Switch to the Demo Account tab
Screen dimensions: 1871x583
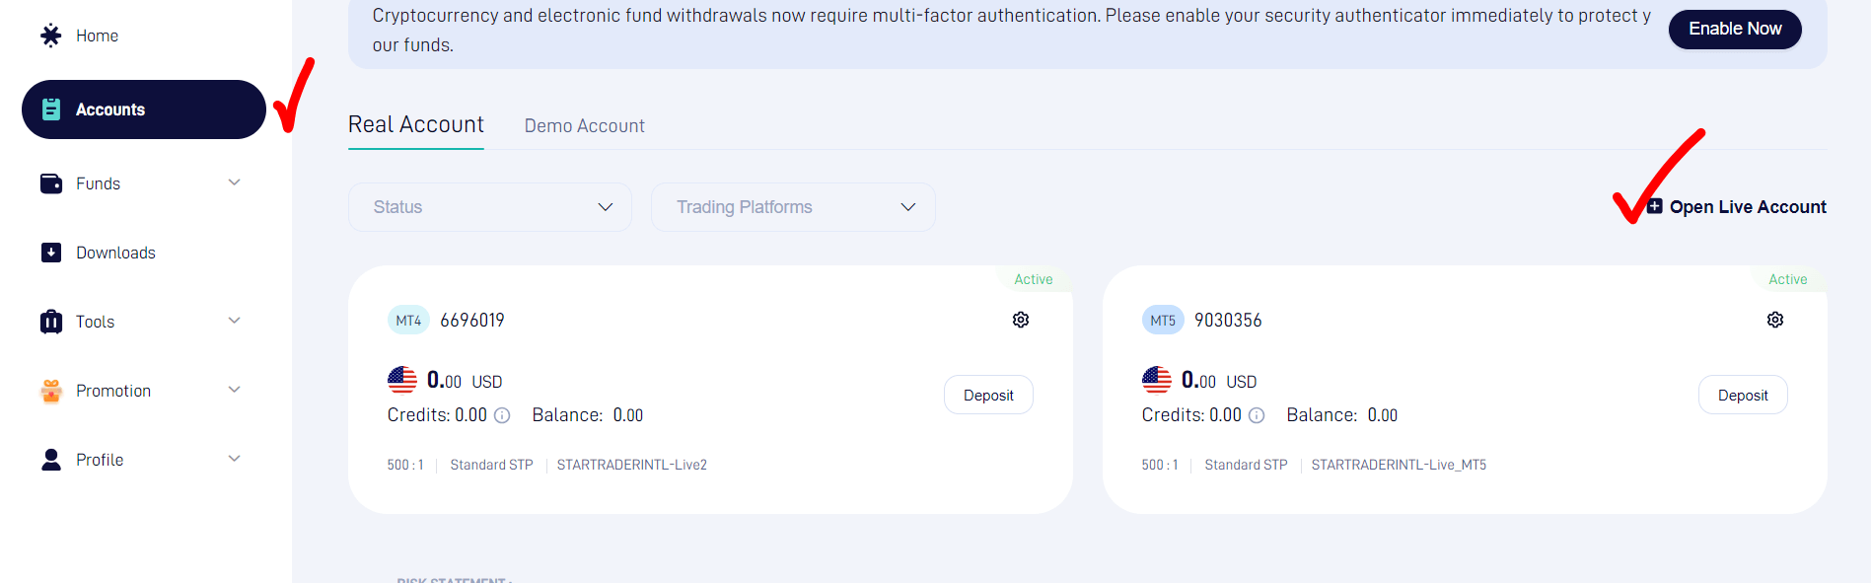[x=585, y=126]
